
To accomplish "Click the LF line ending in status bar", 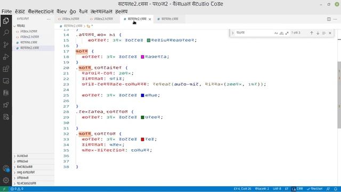I will coord(287,189).
